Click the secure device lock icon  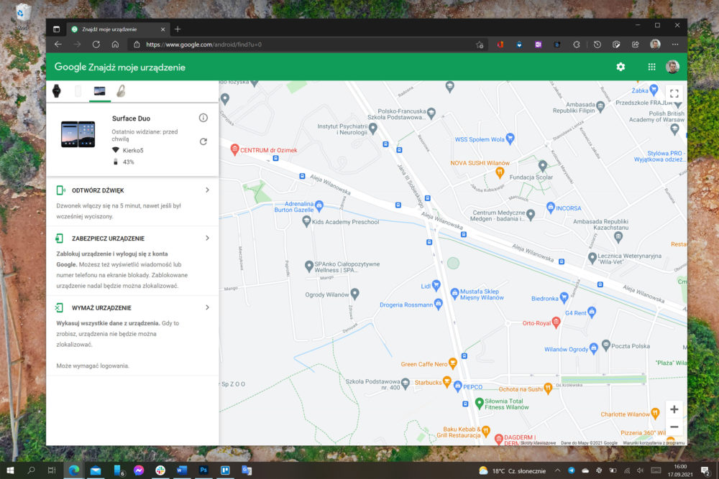click(60, 238)
